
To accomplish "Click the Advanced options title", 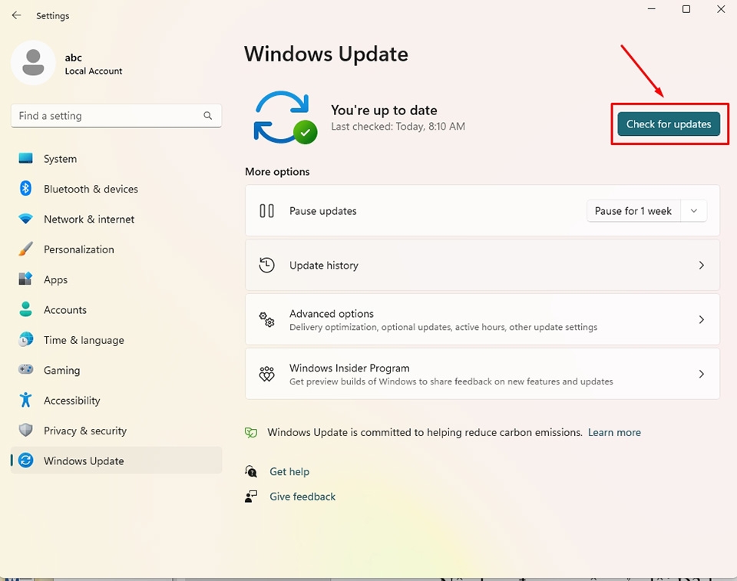I will pyautogui.click(x=332, y=314).
